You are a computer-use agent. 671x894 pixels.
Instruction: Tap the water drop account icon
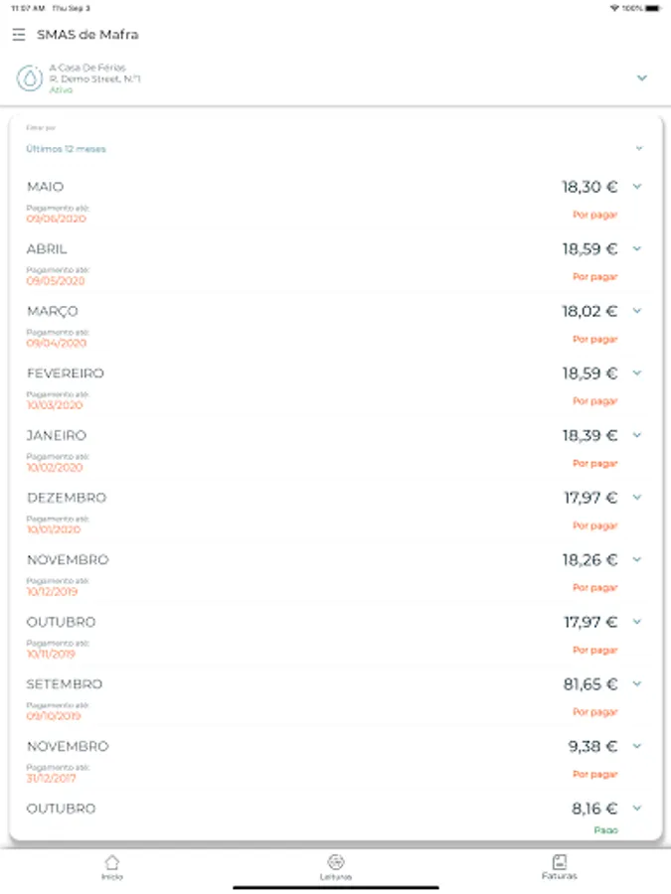[30, 77]
